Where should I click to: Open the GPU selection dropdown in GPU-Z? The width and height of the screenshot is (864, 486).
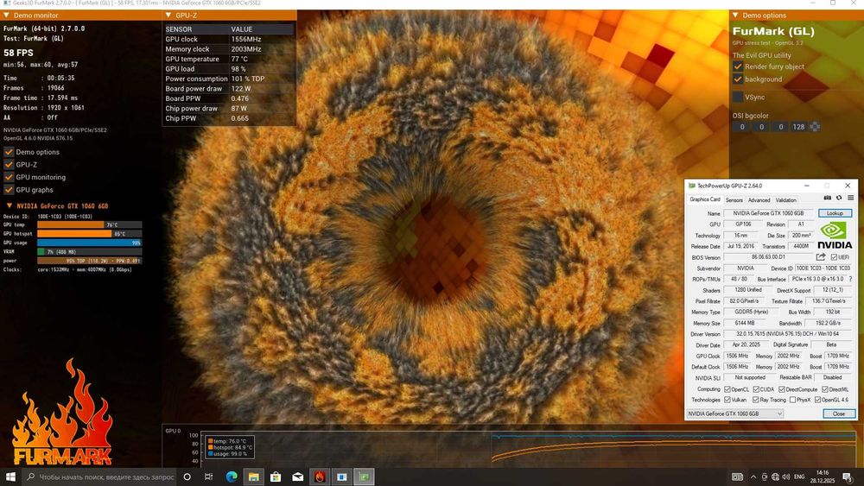734,413
